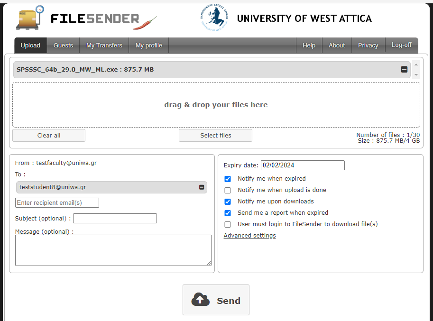
Task: Click the cloud upload icon on Send
Action: (201, 300)
